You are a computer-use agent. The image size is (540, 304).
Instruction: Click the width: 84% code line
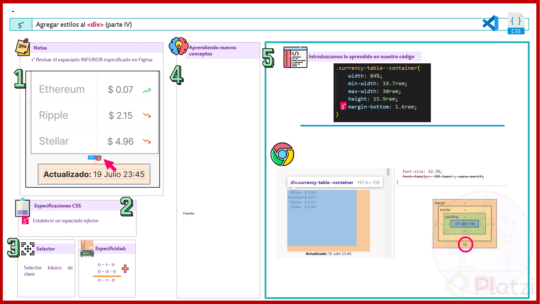click(365, 76)
